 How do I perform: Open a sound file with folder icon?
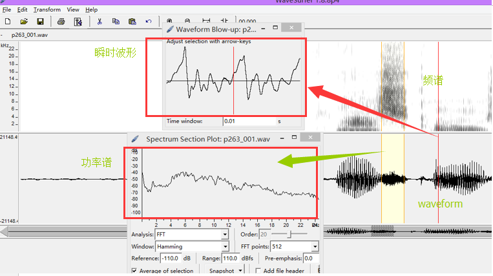pyautogui.click(x=24, y=21)
